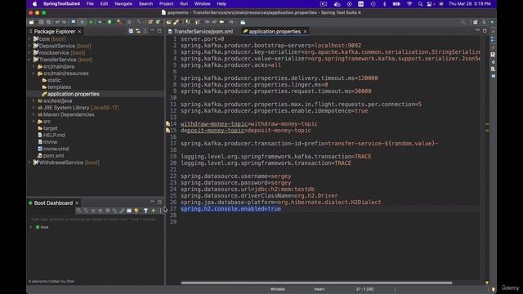Click the Wi-Fi status menu bar icon

click(x=409, y=4)
